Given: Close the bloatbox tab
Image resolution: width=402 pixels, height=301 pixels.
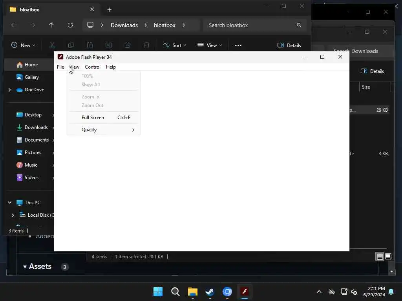Looking at the screenshot, I should click(92, 9).
